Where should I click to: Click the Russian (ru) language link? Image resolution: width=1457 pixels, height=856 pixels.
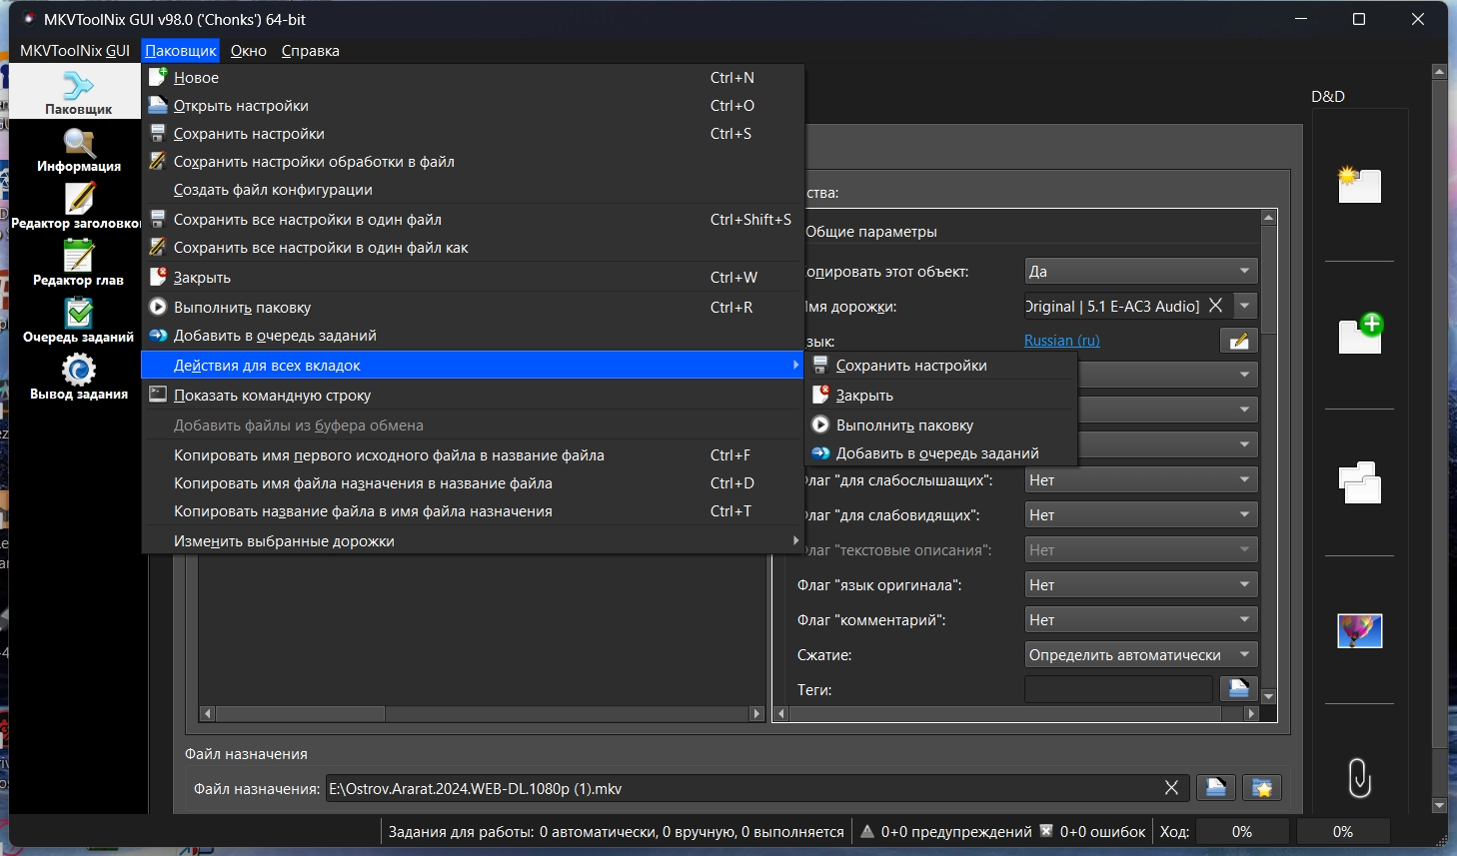[x=1061, y=341]
